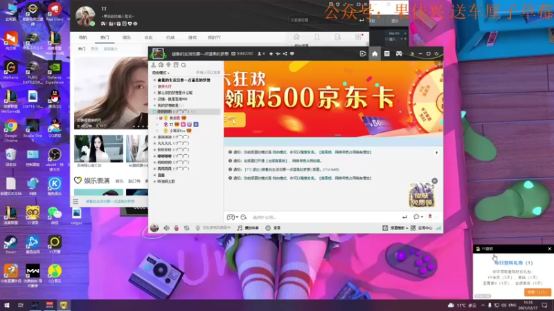
Task: Favorite the channel with the star icon
Action: tap(271, 54)
